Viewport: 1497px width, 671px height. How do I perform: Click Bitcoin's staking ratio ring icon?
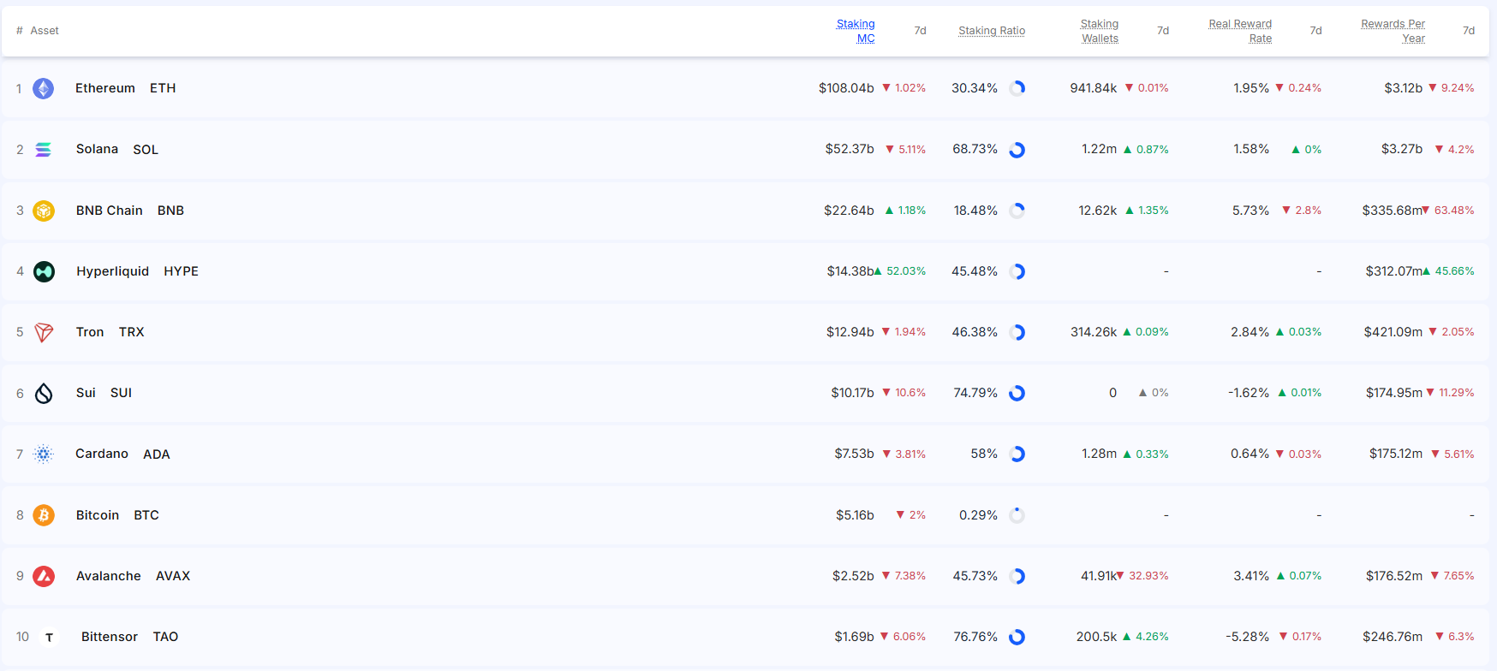tap(1017, 515)
